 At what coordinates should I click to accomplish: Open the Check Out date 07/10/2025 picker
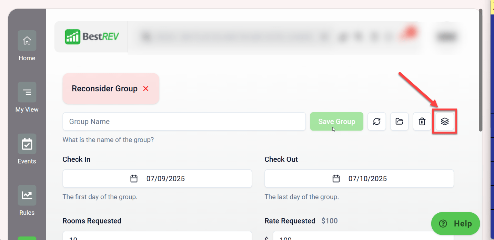[x=359, y=179]
